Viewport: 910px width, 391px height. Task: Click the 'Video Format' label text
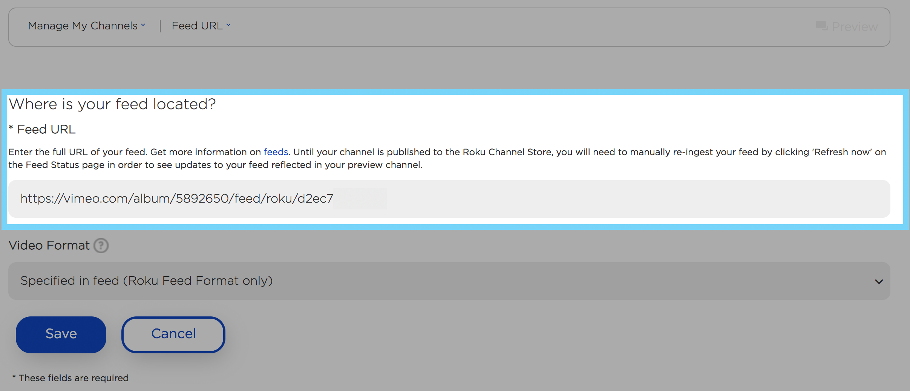49,246
